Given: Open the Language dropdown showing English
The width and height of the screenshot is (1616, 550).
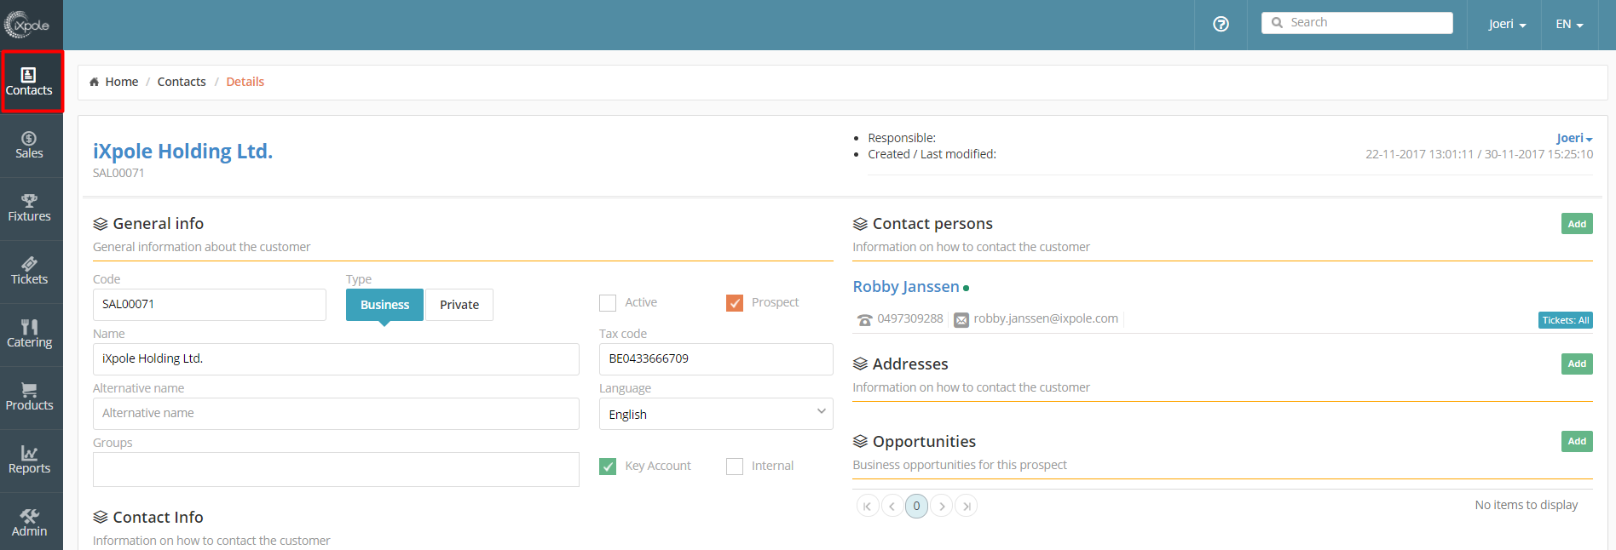Looking at the screenshot, I should tap(716, 414).
